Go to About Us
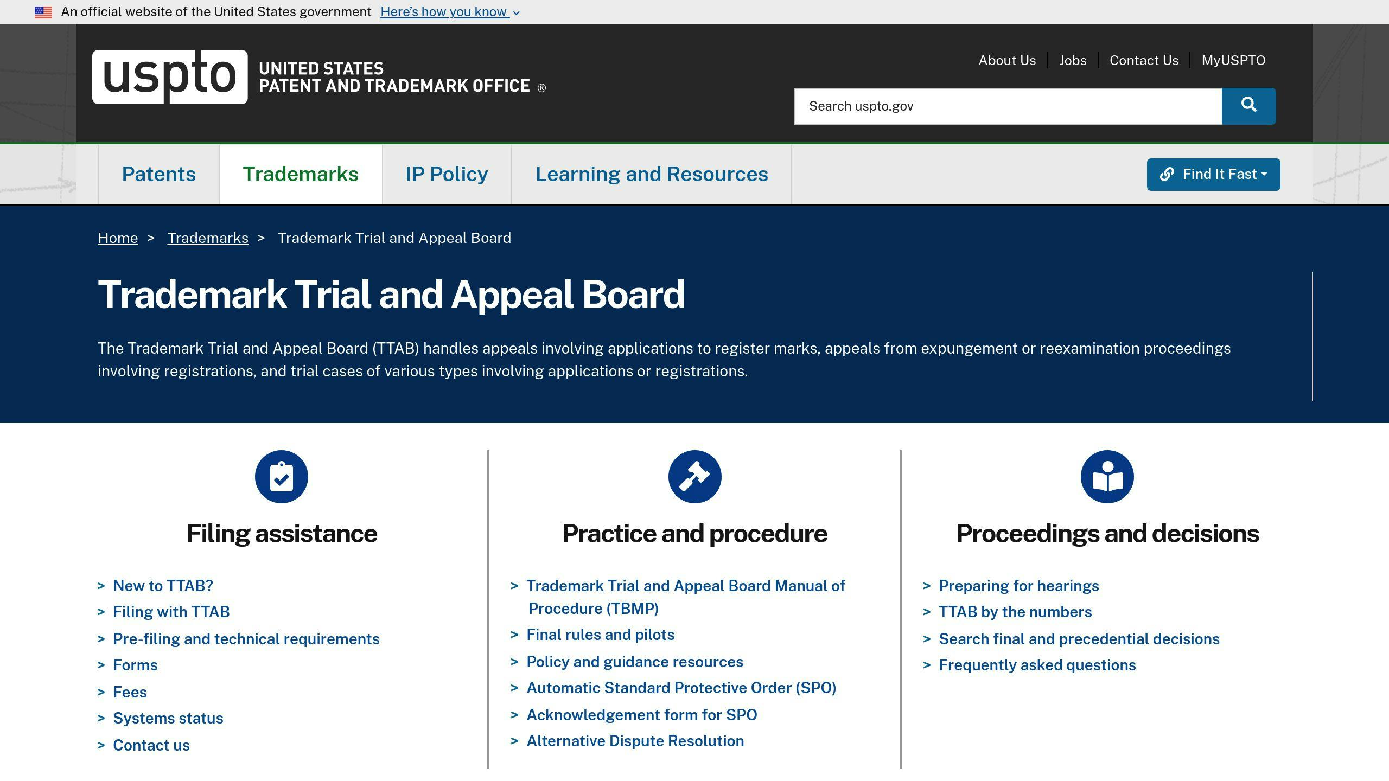Viewport: 1389px width, 781px height. coord(1007,60)
